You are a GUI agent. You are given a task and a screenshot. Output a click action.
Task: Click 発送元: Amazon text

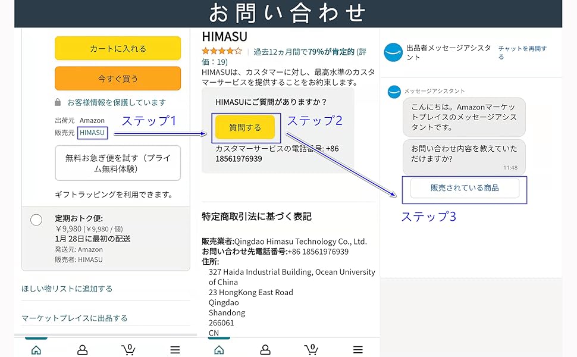(x=79, y=249)
